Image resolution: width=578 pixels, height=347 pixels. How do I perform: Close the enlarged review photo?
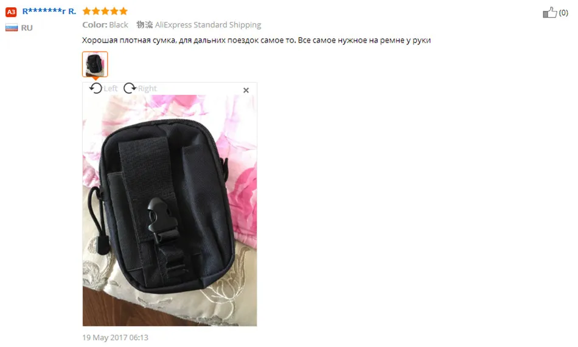(246, 91)
